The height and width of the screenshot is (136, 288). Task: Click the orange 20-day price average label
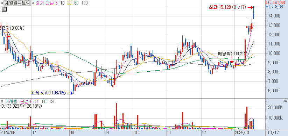pos(69,3)
